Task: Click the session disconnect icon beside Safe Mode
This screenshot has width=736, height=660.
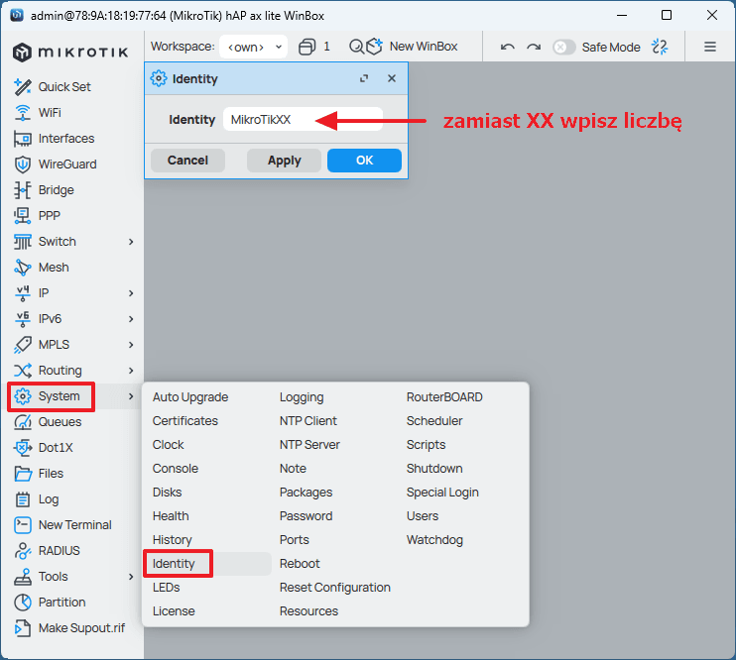Action: pos(661,47)
